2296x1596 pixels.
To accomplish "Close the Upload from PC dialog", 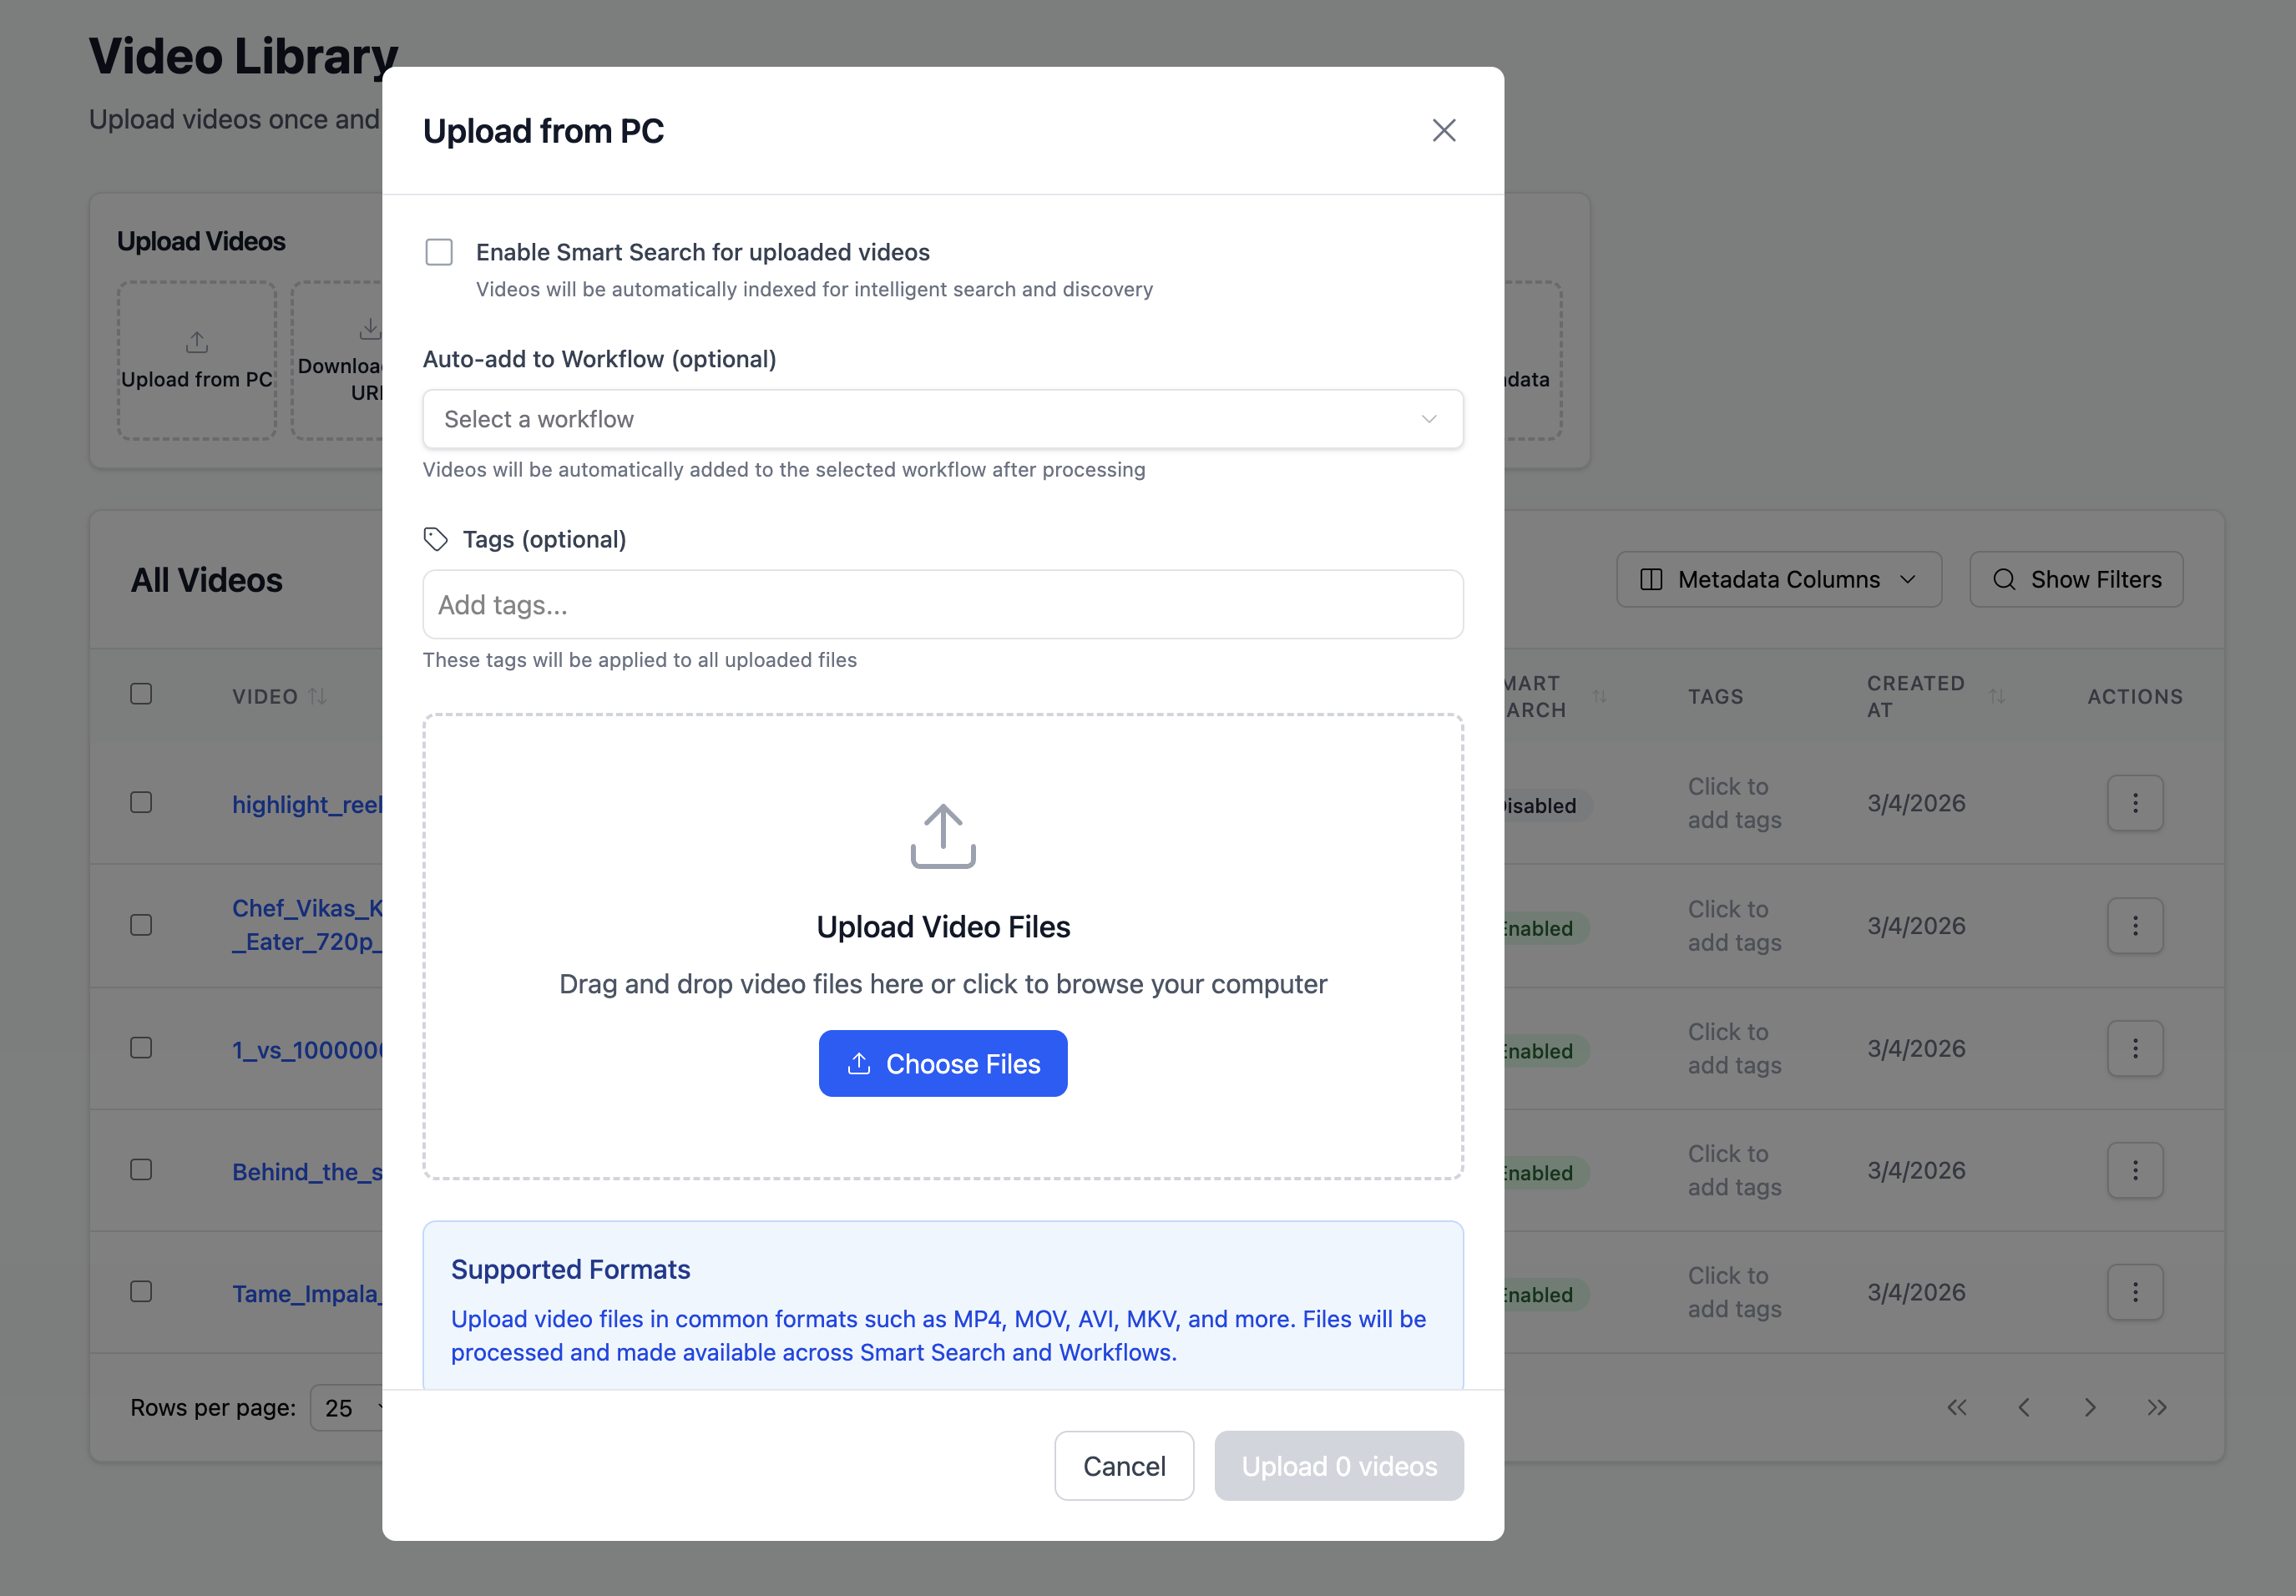I will pyautogui.click(x=1443, y=130).
